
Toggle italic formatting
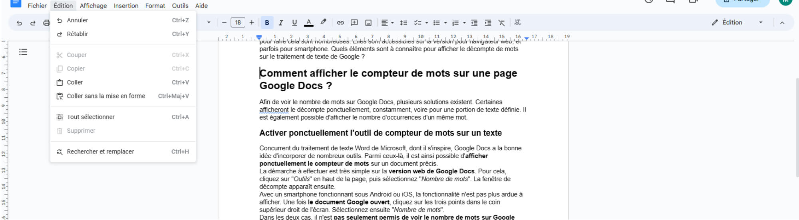coord(280,23)
